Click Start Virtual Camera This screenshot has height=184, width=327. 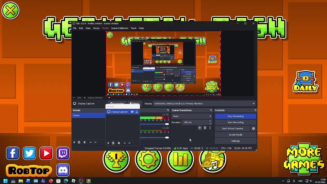[232, 129]
